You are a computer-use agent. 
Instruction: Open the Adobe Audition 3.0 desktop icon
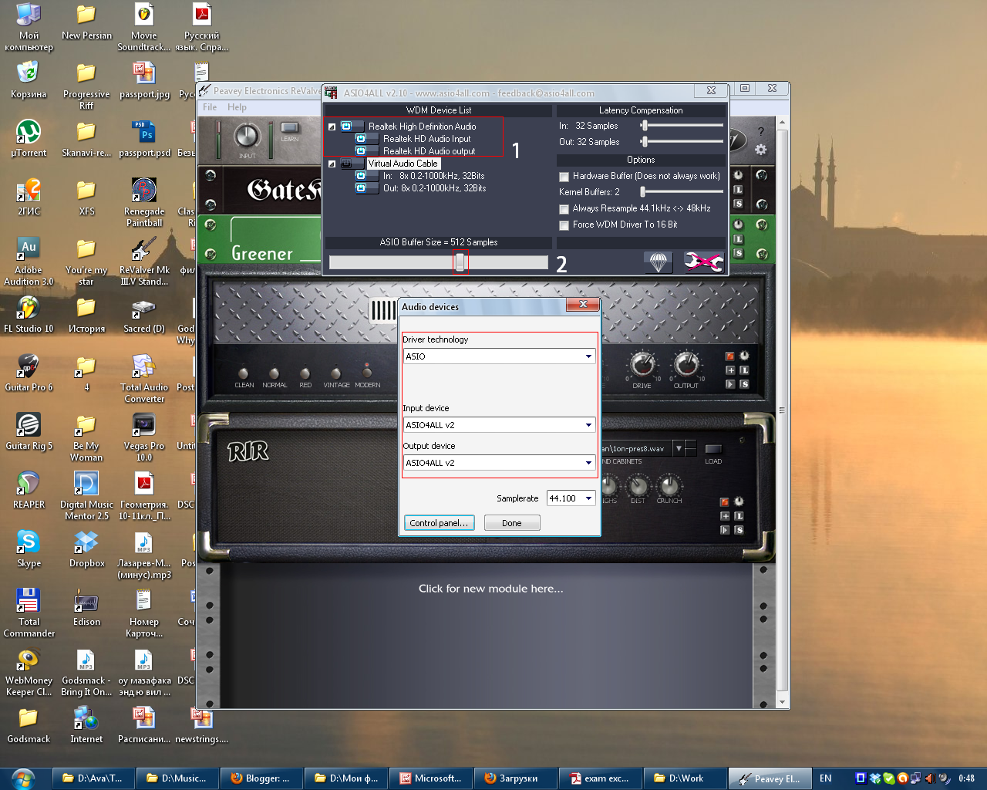[x=29, y=262]
